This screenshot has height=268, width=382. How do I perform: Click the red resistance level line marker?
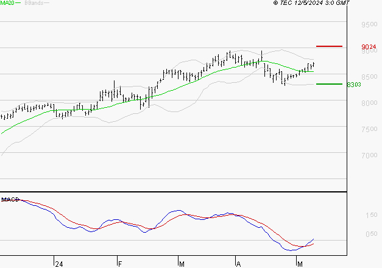tap(329, 46)
